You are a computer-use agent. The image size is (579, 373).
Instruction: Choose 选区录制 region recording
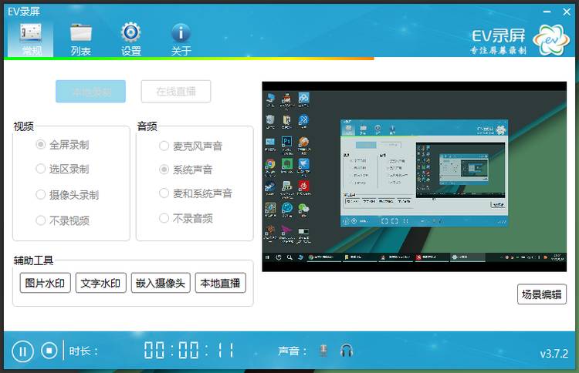coord(63,169)
